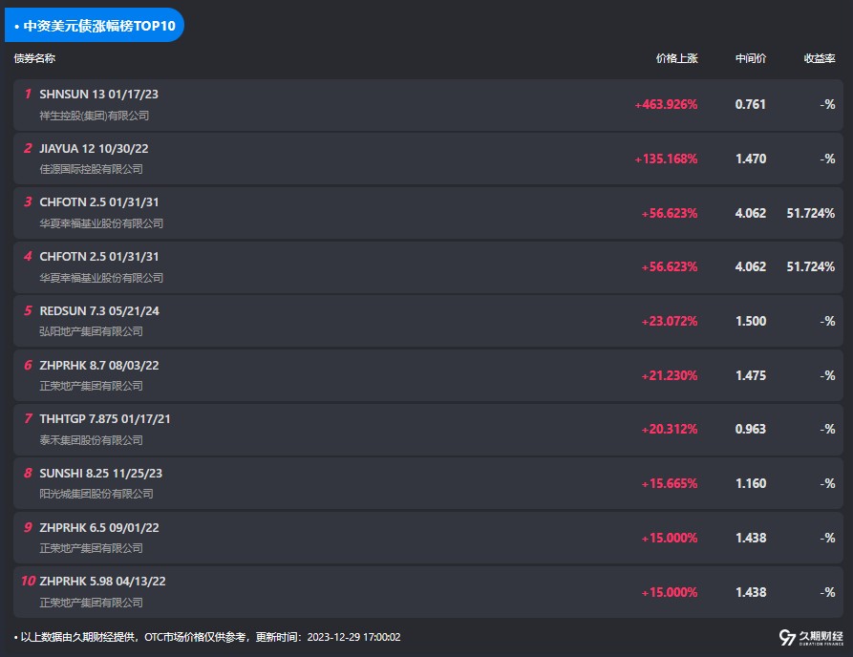Viewport: 853px width, 657px height.
Task: Open the JIAYUA 12 10/30/22 bond
Action: 94,148
